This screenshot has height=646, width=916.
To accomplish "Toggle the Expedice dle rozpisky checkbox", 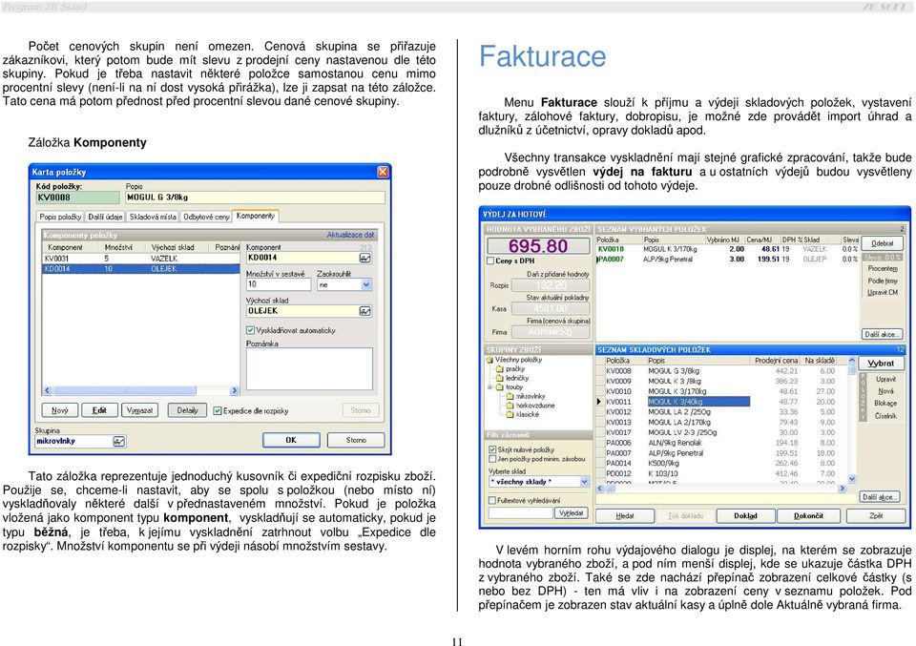I will click(x=218, y=410).
